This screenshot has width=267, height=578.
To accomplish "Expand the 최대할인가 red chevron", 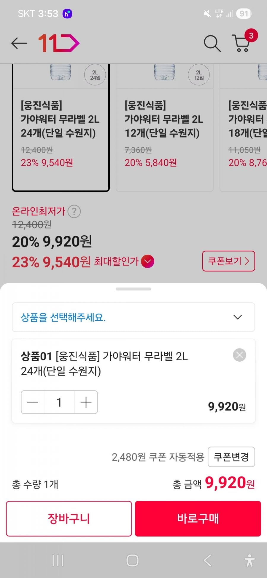I will [147, 261].
